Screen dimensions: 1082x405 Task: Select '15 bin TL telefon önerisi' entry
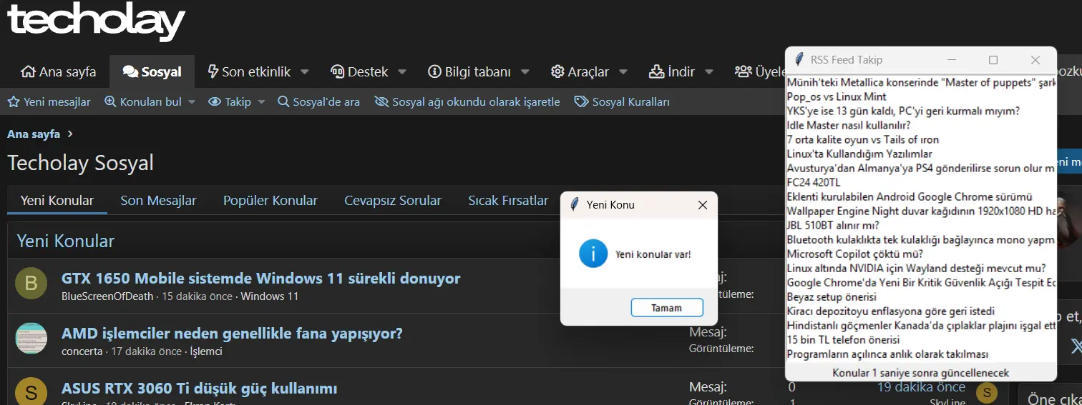[843, 339]
